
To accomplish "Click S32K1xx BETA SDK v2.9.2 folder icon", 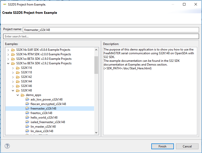I will [x=13, y=63].
